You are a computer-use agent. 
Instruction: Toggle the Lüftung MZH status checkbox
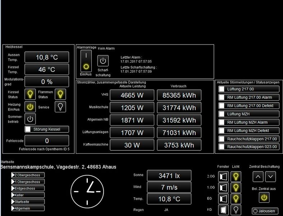point(222,114)
